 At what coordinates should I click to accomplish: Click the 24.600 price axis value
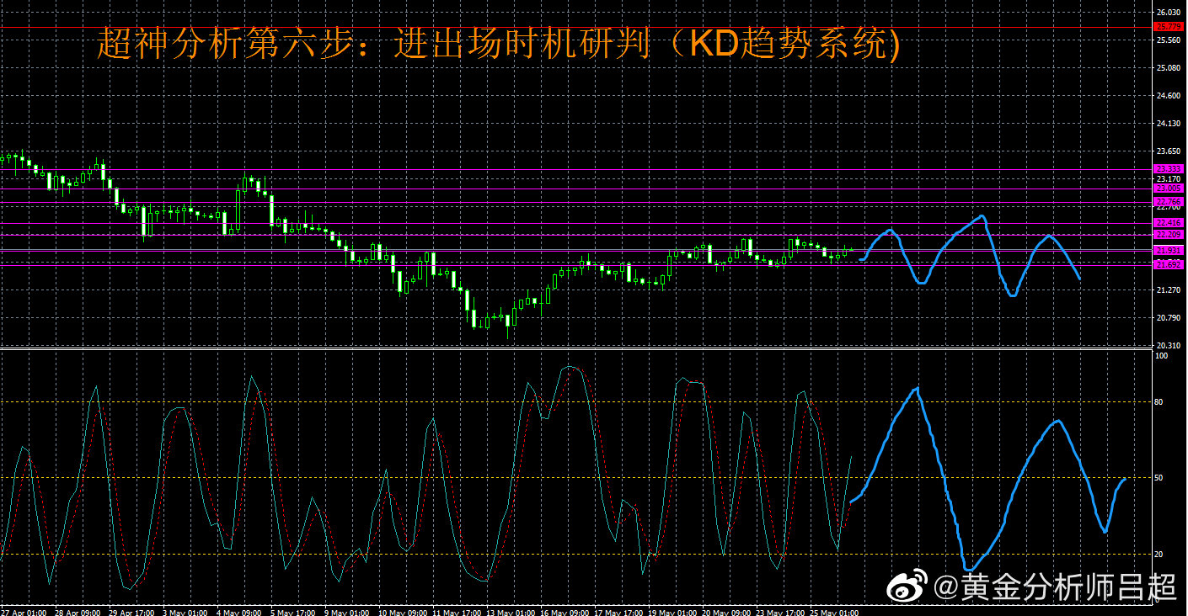pyautogui.click(x=1168, y=96)
